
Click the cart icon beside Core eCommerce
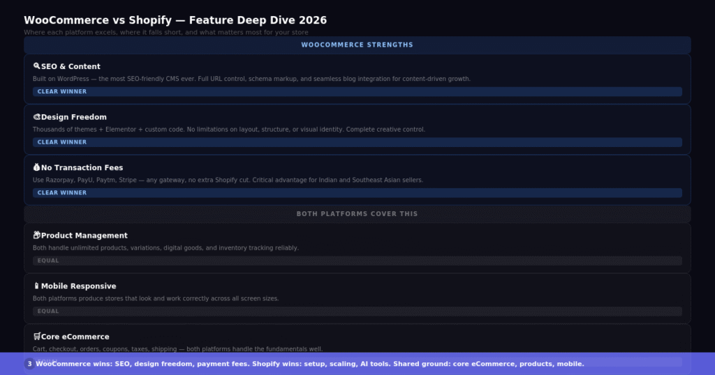point(36,337)
